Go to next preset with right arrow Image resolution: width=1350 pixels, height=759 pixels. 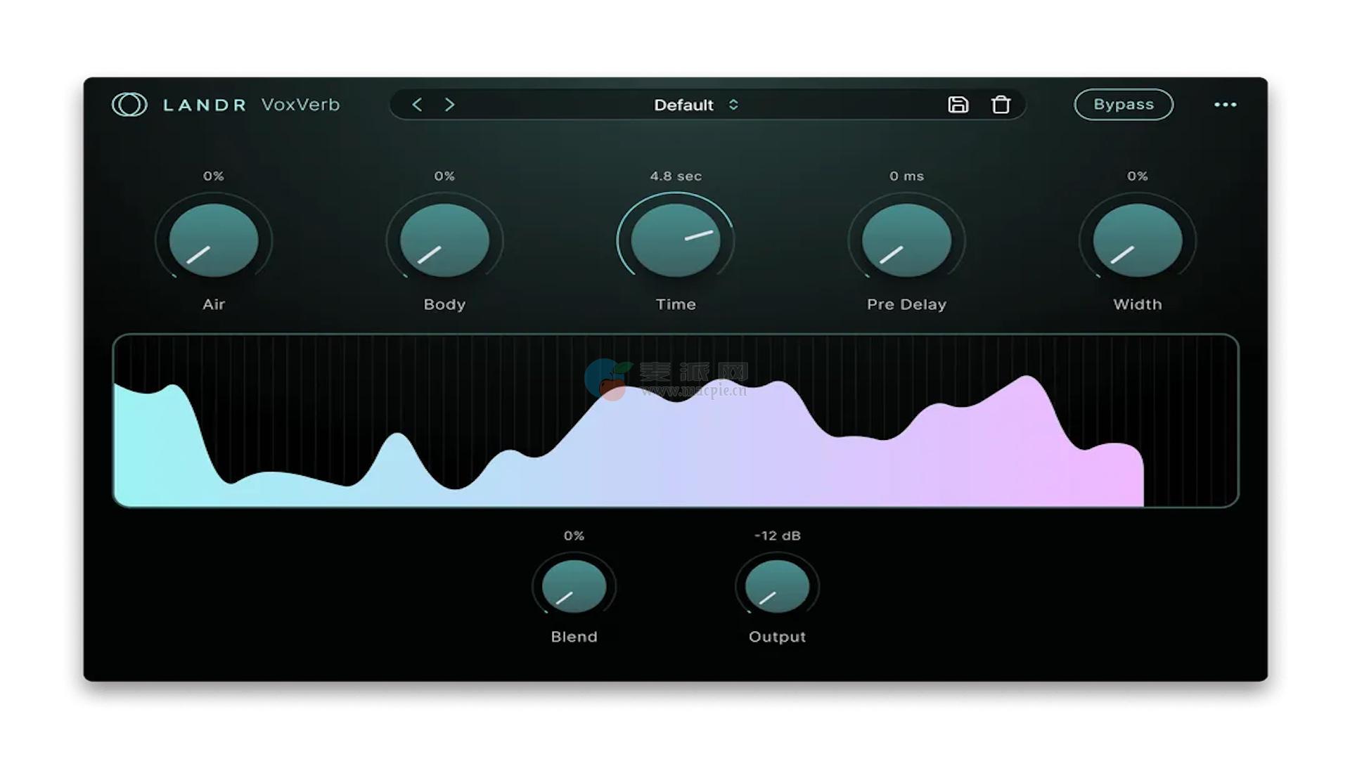tap(450, 105)
